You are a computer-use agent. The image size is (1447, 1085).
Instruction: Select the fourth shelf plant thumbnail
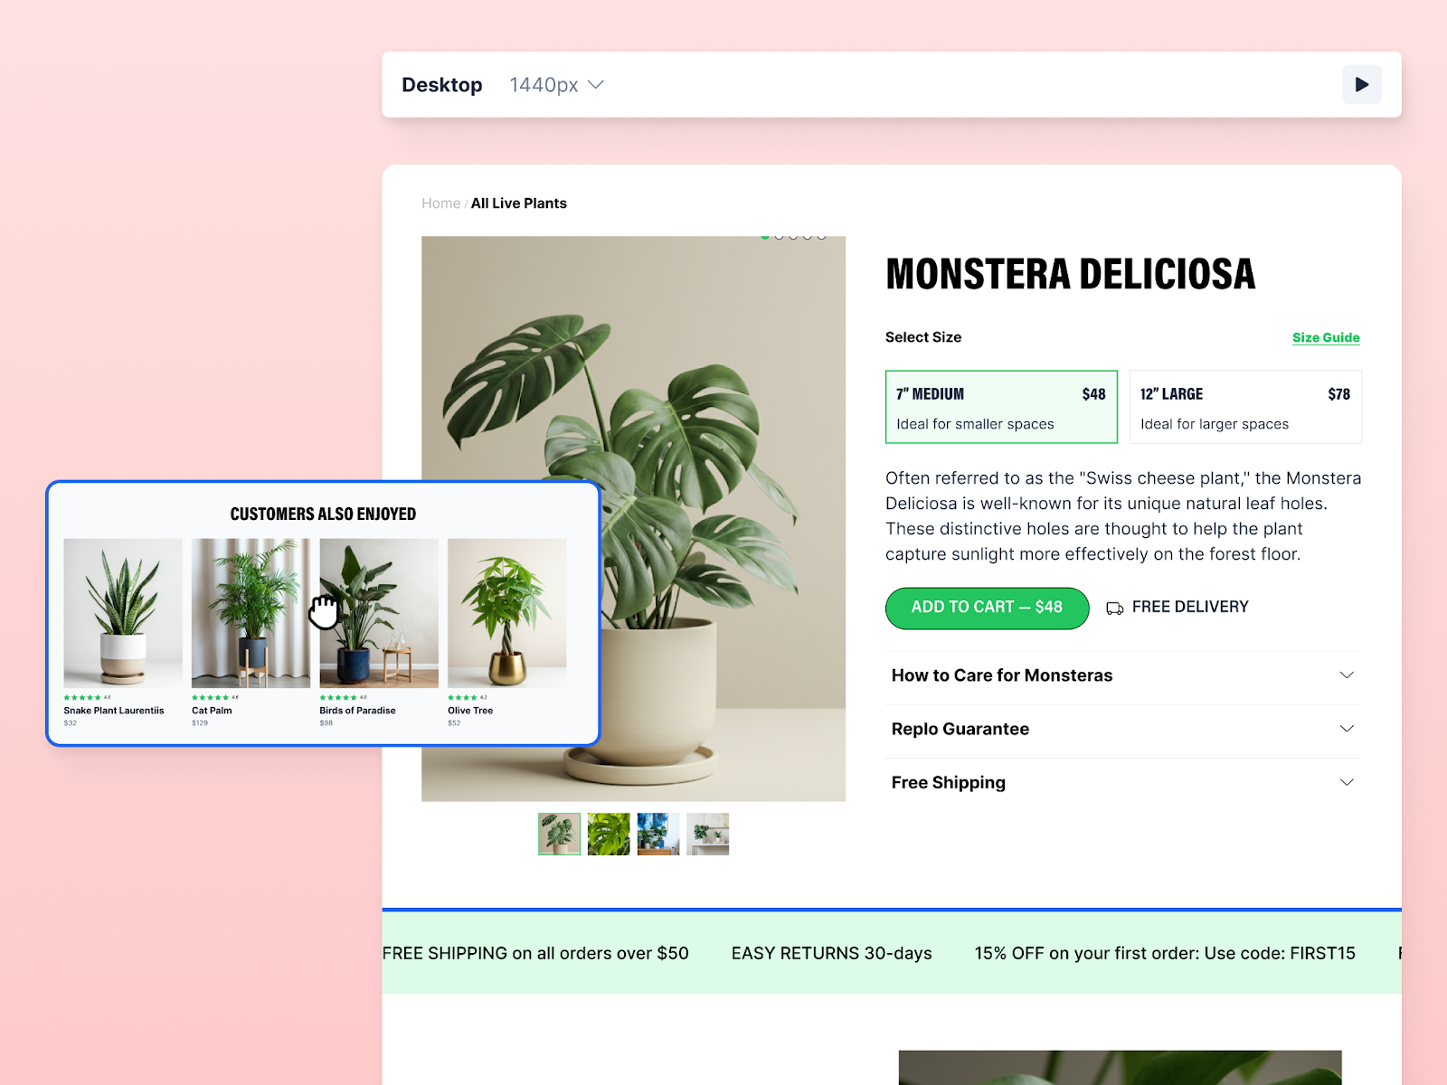pyautogui.click(x=707, y=834)
